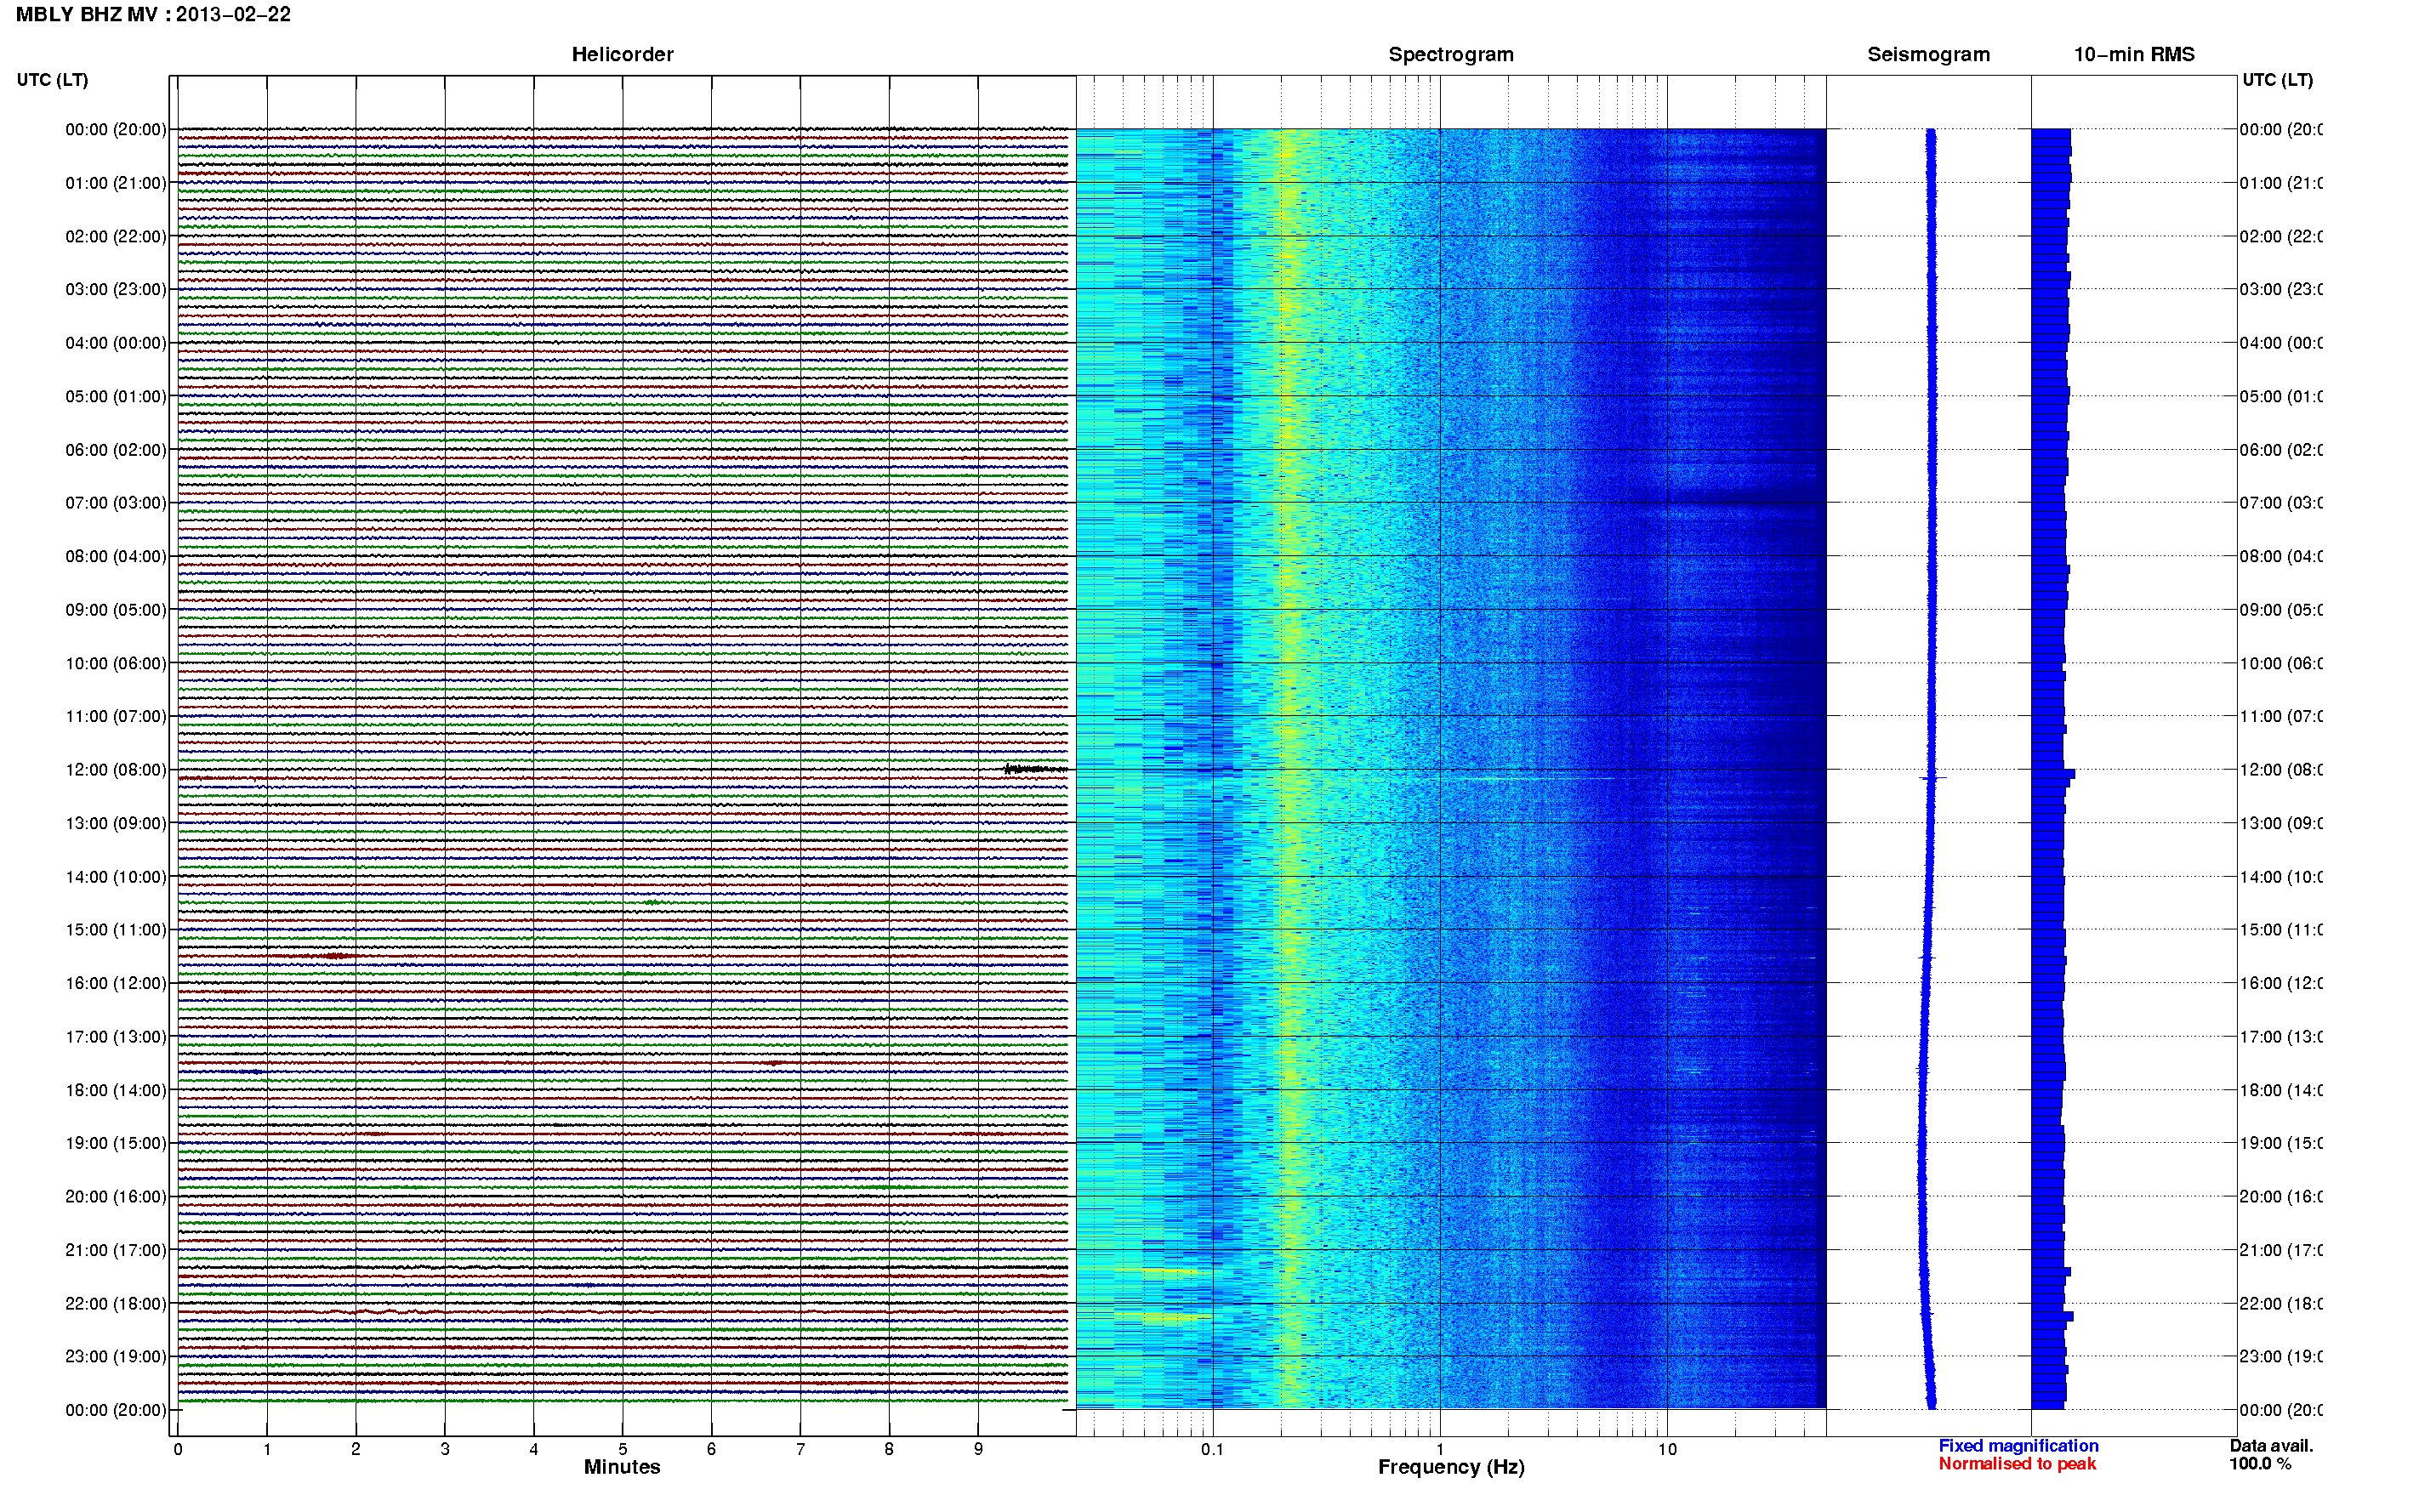Click the right-axis 22:00 time label
Image resolution: width=2419 pixels, height=1512 pixels.
2281,1303
